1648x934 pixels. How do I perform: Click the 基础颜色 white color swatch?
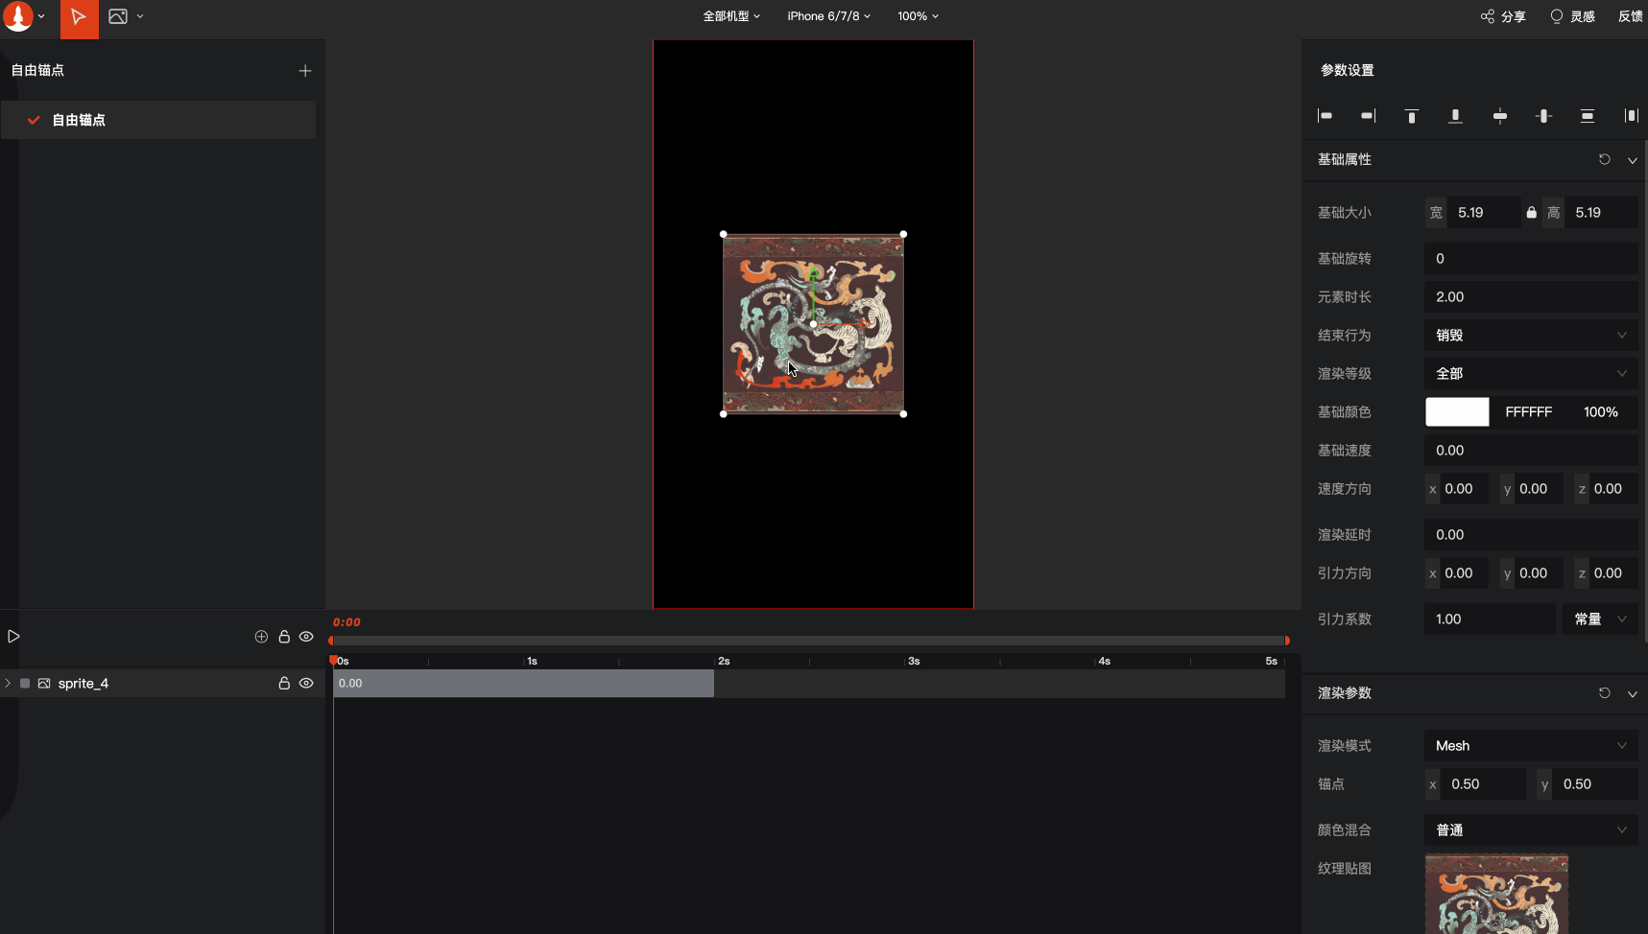tap(1457, 412)
